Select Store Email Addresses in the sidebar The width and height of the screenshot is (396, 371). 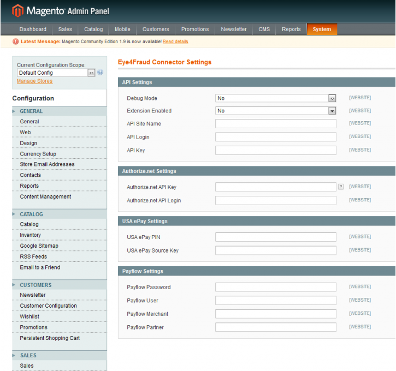point(60,164)
